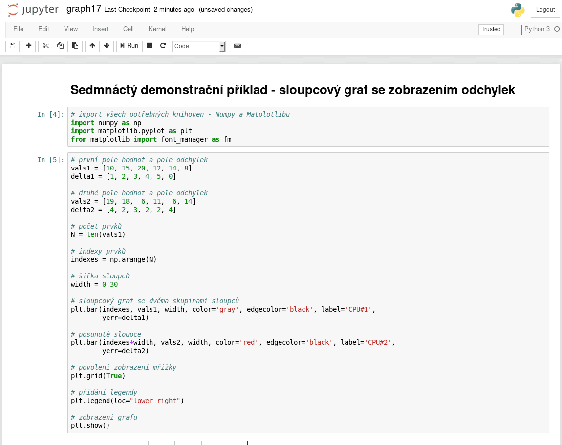Click the Jupyter logo

coord(33,10)
